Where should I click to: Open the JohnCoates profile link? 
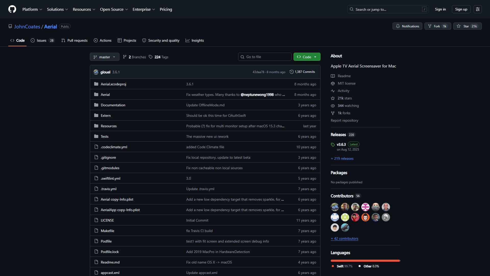27,26
